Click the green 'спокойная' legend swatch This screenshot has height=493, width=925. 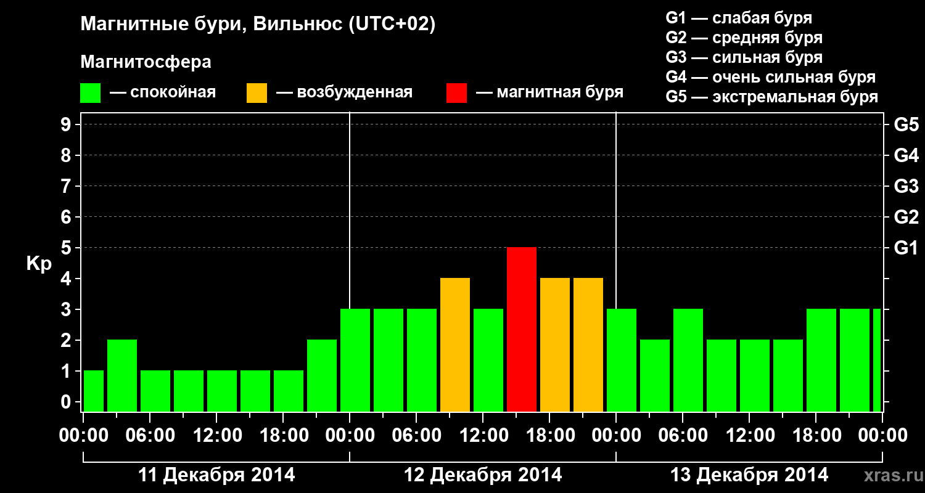coord(91,93)
